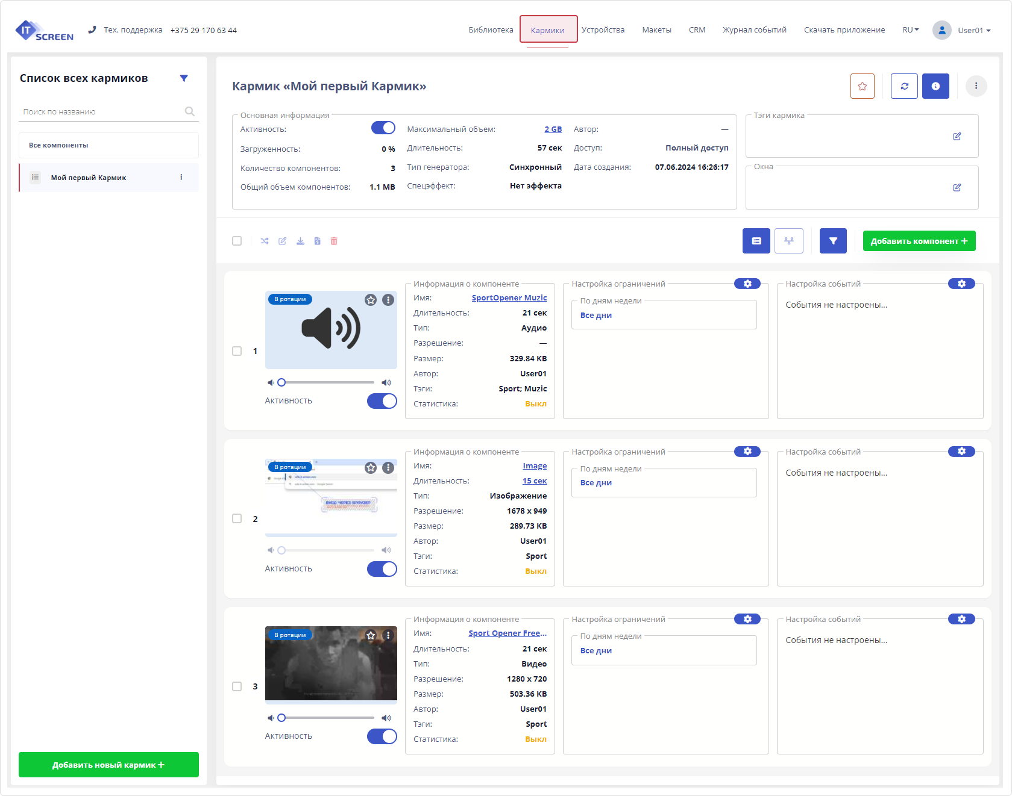Click the IT Screen logo

45,30
